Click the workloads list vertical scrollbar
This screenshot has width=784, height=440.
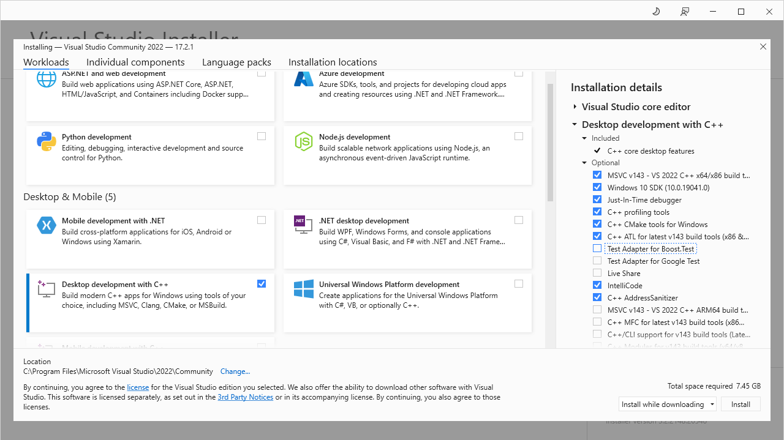550,142
